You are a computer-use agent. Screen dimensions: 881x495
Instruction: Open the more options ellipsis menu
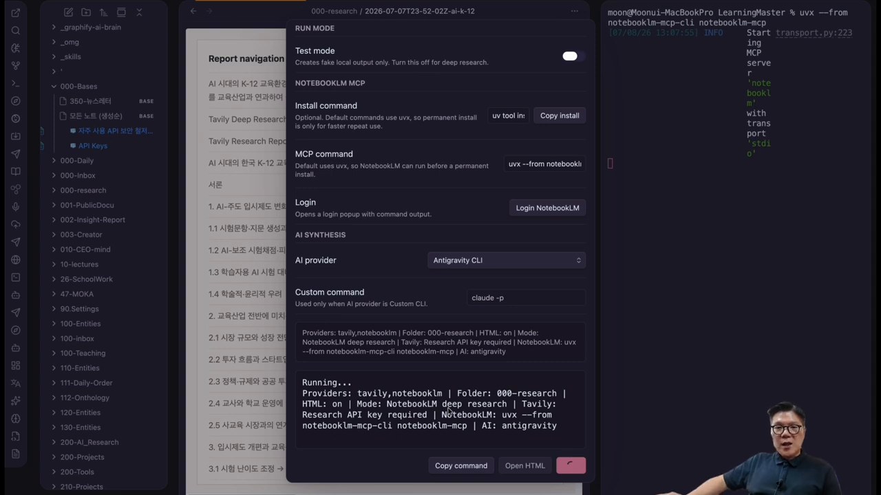(574, 11)
